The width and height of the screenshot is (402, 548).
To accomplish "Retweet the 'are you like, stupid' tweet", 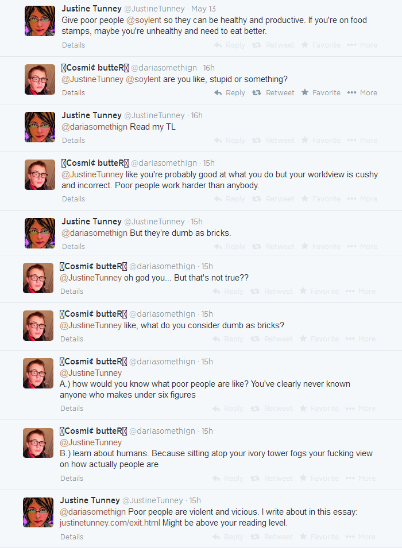I will coord(274,92).
